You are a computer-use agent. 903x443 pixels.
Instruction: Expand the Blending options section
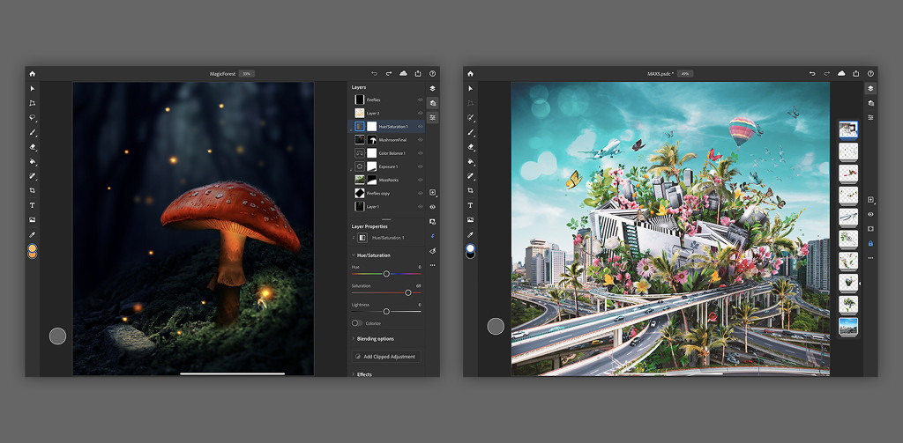pos(375,338)
